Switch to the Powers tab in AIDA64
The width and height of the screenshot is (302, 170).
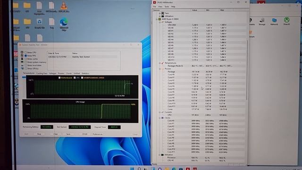[x=61, y=73]
